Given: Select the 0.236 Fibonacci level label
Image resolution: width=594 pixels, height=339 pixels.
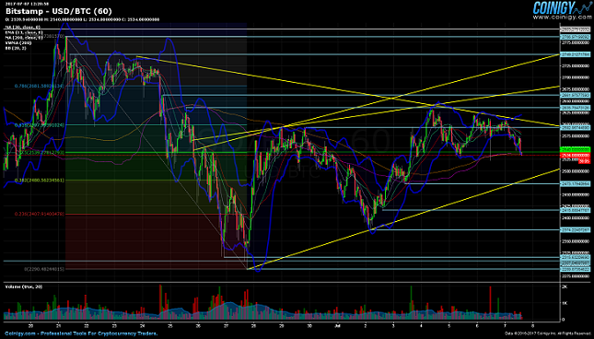Looking at the screenshot, I should pyautogui.click(x=40, y=214).
